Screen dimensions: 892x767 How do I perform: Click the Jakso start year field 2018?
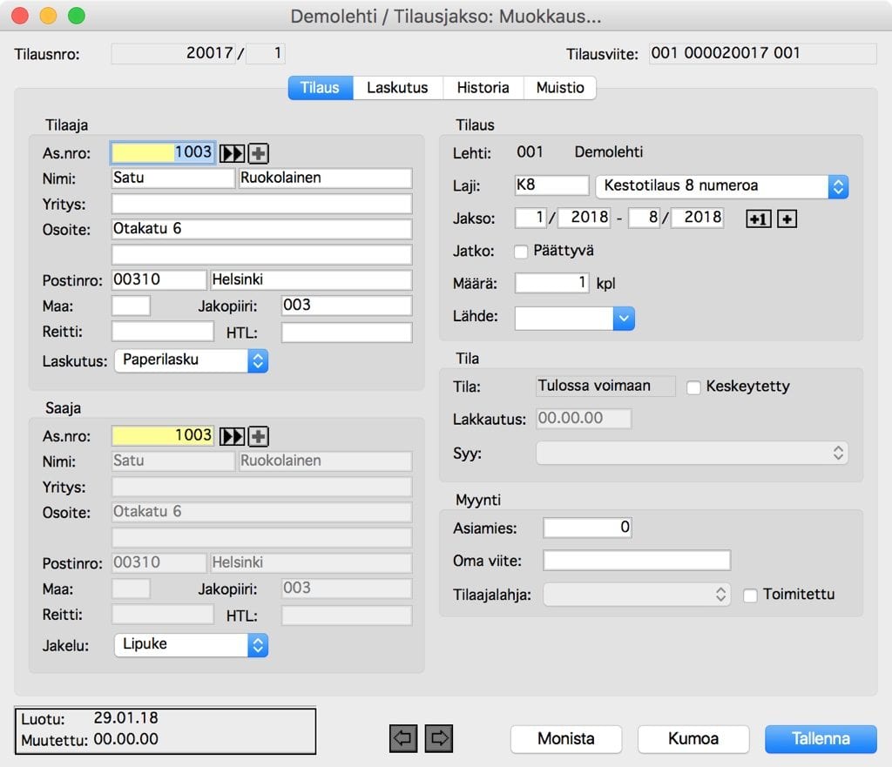585,218
